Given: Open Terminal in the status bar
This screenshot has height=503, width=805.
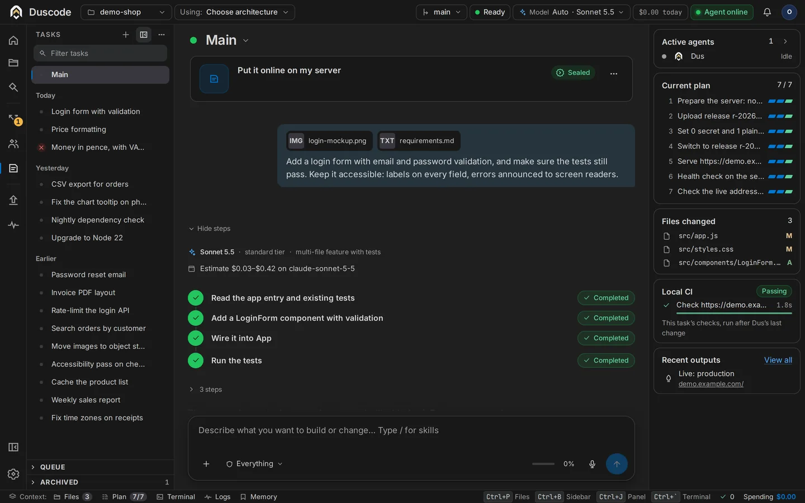Looking at the screenshot, I should point(176,497).
